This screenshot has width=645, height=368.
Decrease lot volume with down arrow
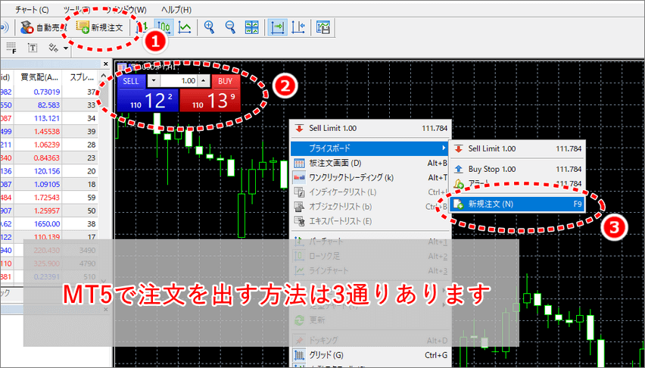[153, 82]
